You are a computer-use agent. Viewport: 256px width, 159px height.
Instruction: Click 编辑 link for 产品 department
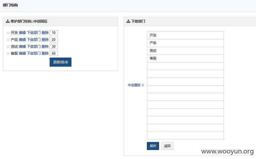point(22,40)
